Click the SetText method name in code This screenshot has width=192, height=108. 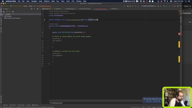tap(65, 32)
